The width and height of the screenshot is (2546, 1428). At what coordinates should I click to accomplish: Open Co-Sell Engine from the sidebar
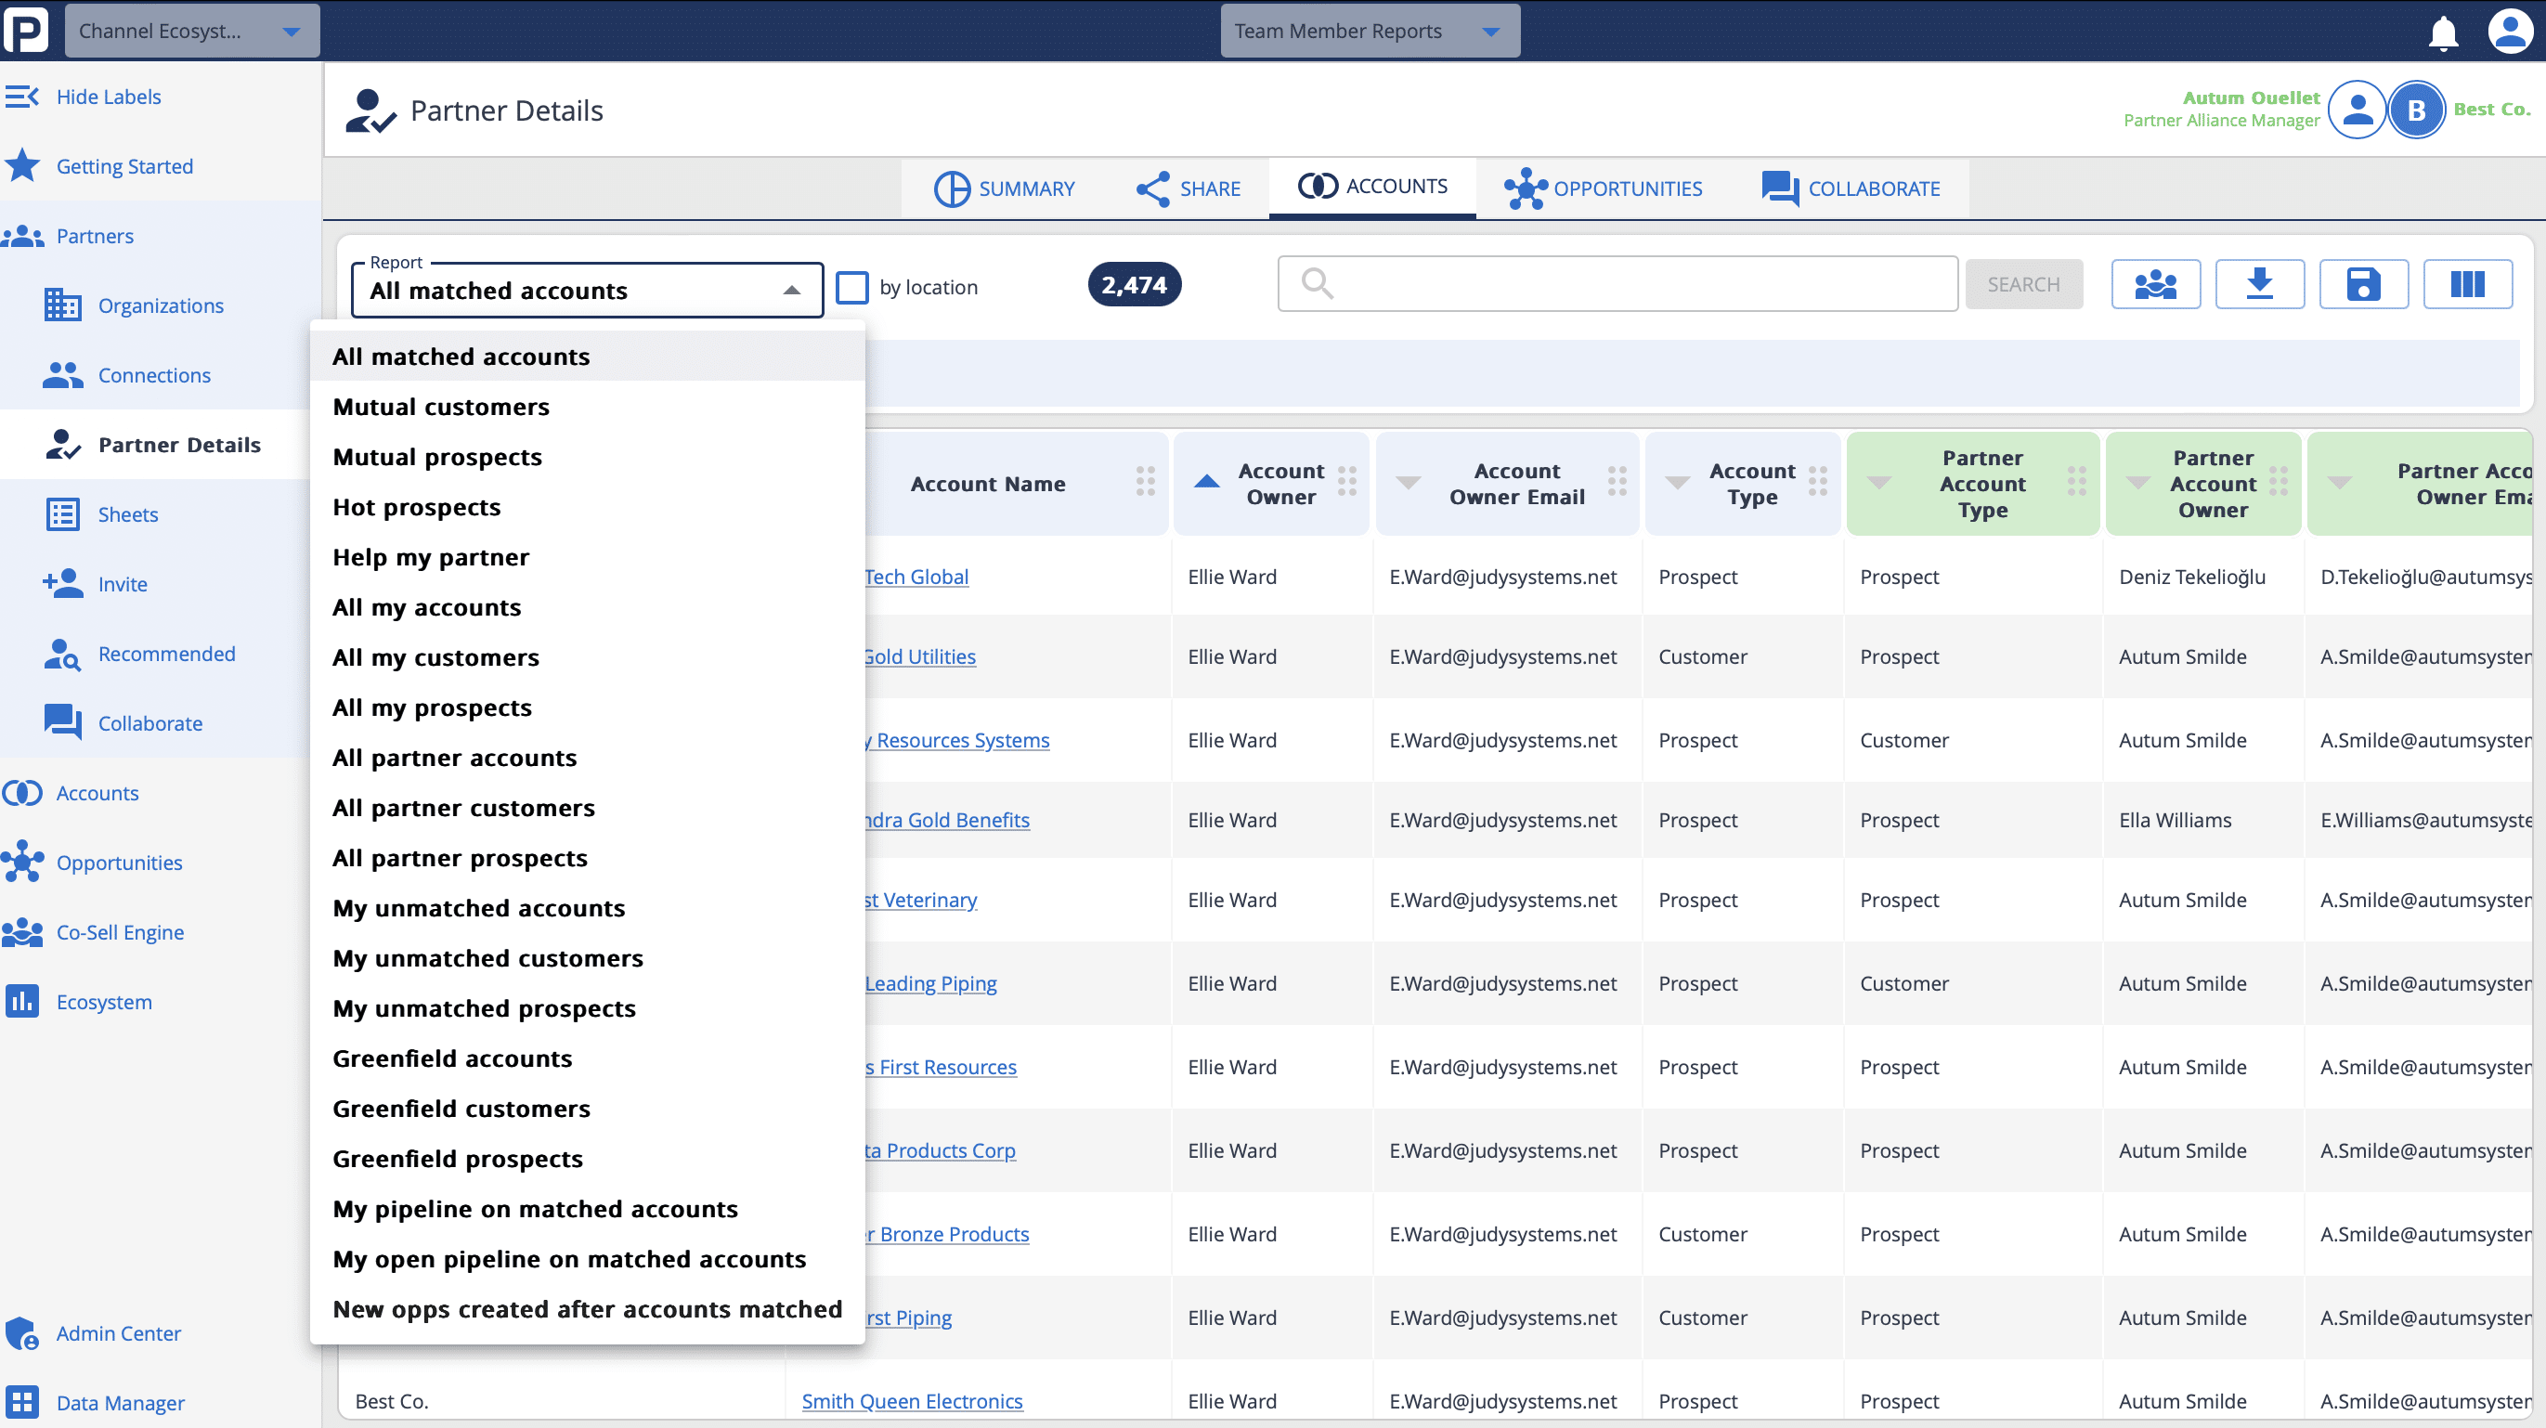tap(120, 932)
